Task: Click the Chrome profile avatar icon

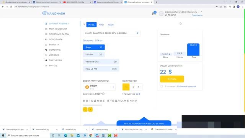Action: tap(238, 7)
